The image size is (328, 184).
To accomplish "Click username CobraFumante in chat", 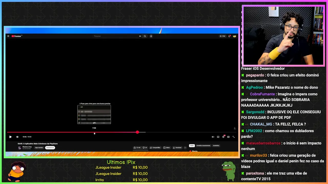I will pos(262,94).
